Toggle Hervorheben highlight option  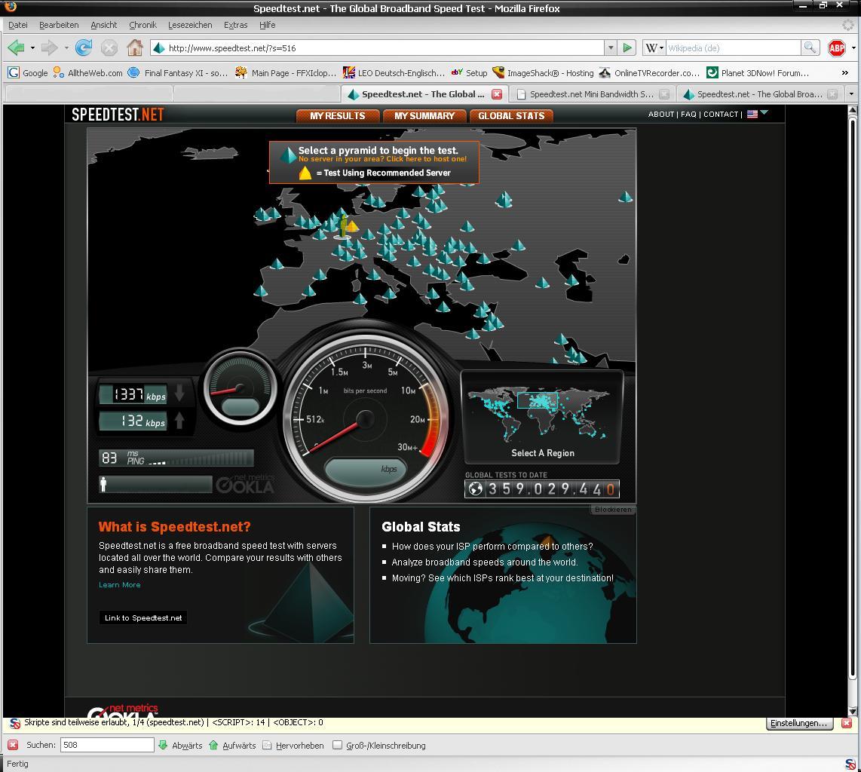293,745
